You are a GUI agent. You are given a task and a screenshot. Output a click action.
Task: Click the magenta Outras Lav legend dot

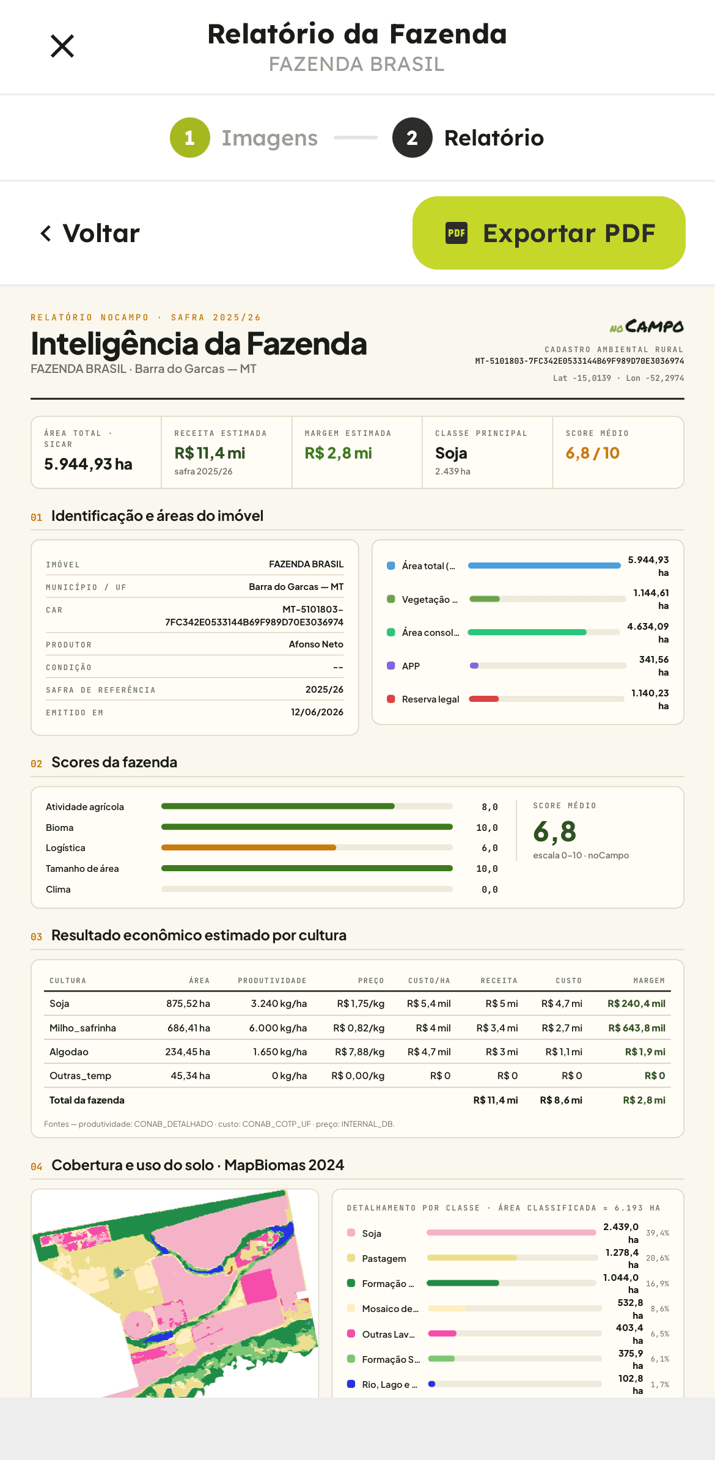point(351,1333)
